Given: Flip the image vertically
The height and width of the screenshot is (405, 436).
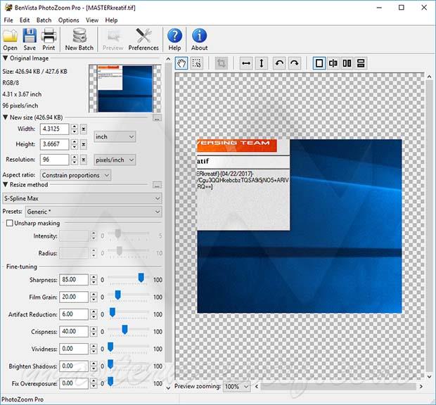Looking at the screenshot, I should pyautogui.click(x=262, y=63).
